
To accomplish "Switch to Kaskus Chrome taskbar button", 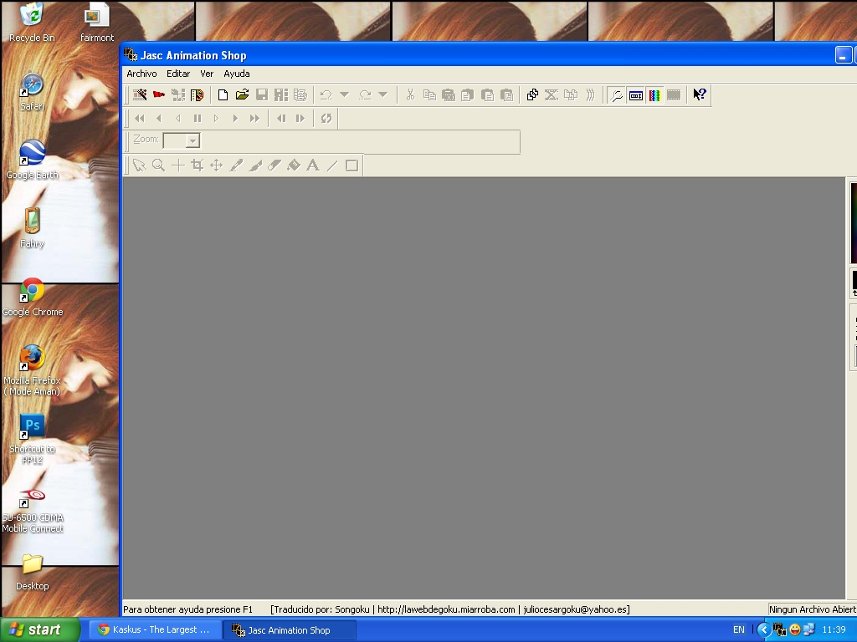I will (155, 629).
